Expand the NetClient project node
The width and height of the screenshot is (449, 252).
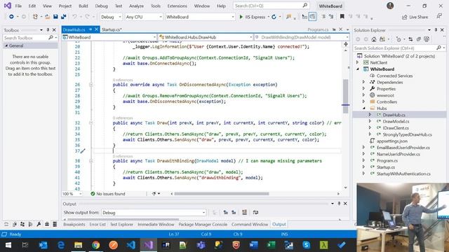(357, 62)
